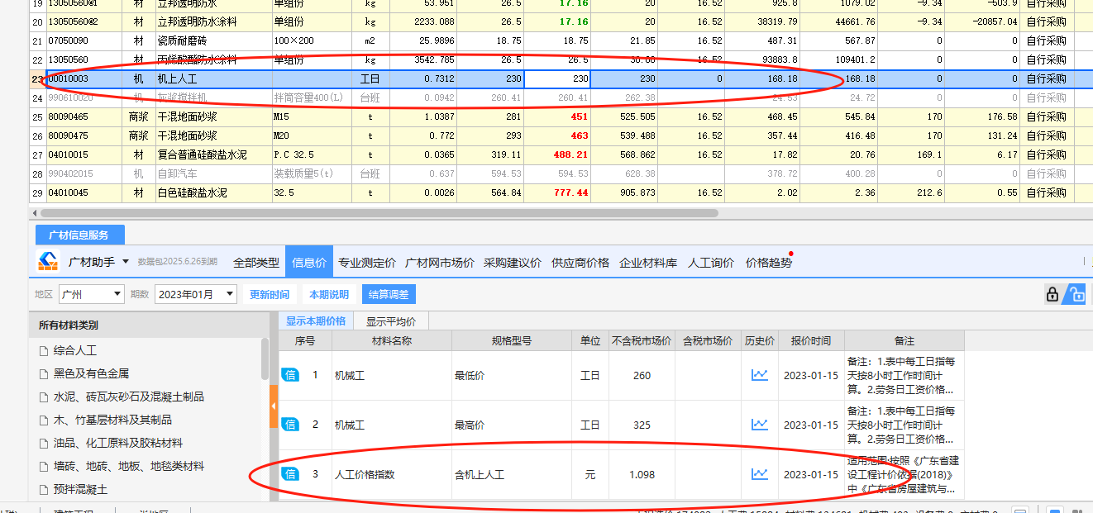Viewport: 1093px width, 513px height.
Task: Open the 企业材料库 tab
Action: [x=648, y=263]
